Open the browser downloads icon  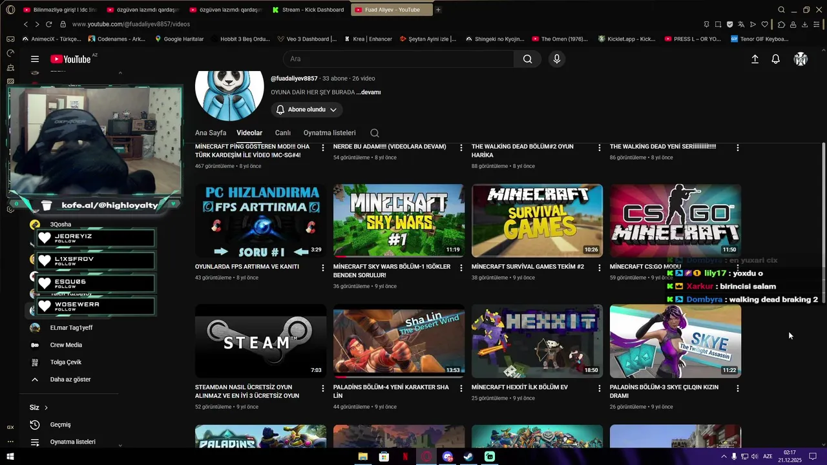click(804, 25)
